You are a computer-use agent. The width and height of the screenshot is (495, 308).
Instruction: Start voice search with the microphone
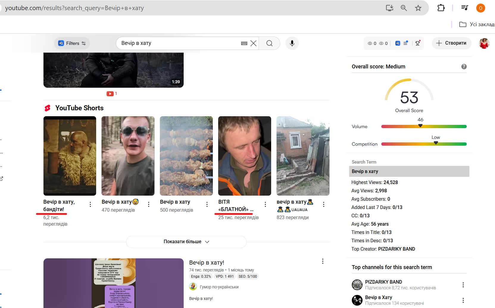point(292,43)
